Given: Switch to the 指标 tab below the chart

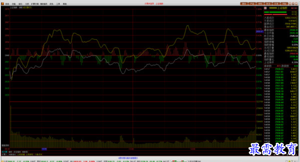Looking at the screenshot, I should (x=10, y=152).
